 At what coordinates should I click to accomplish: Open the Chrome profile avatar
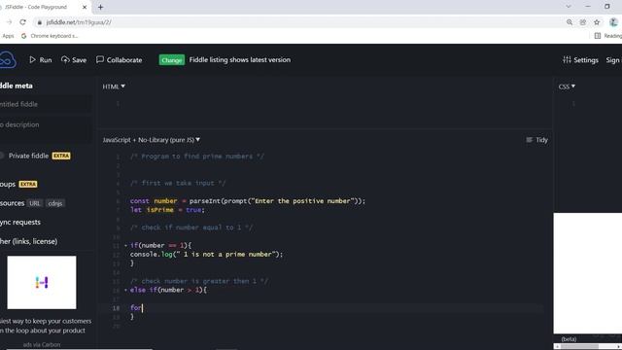click(x=613, y=22)
